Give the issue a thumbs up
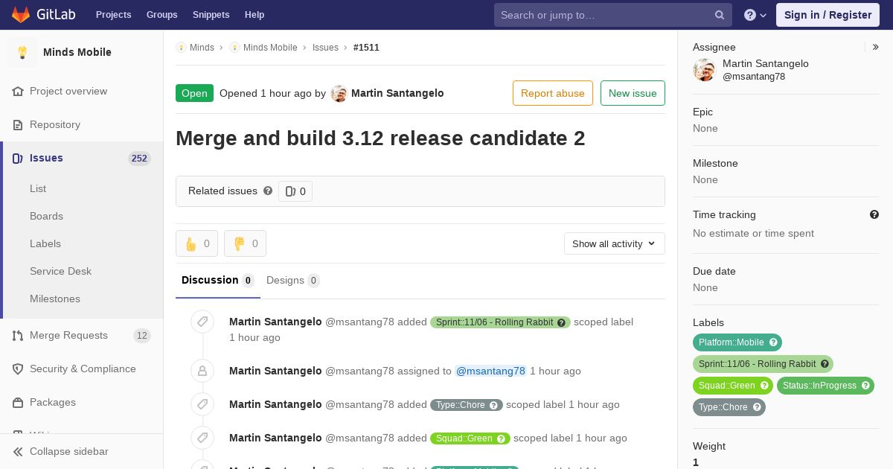Screen dimensions: 893x469 [x=197, y=243]
